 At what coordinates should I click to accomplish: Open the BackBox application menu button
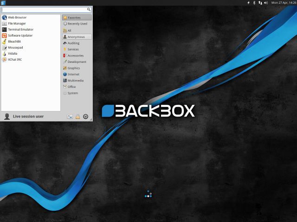(3, 3)
